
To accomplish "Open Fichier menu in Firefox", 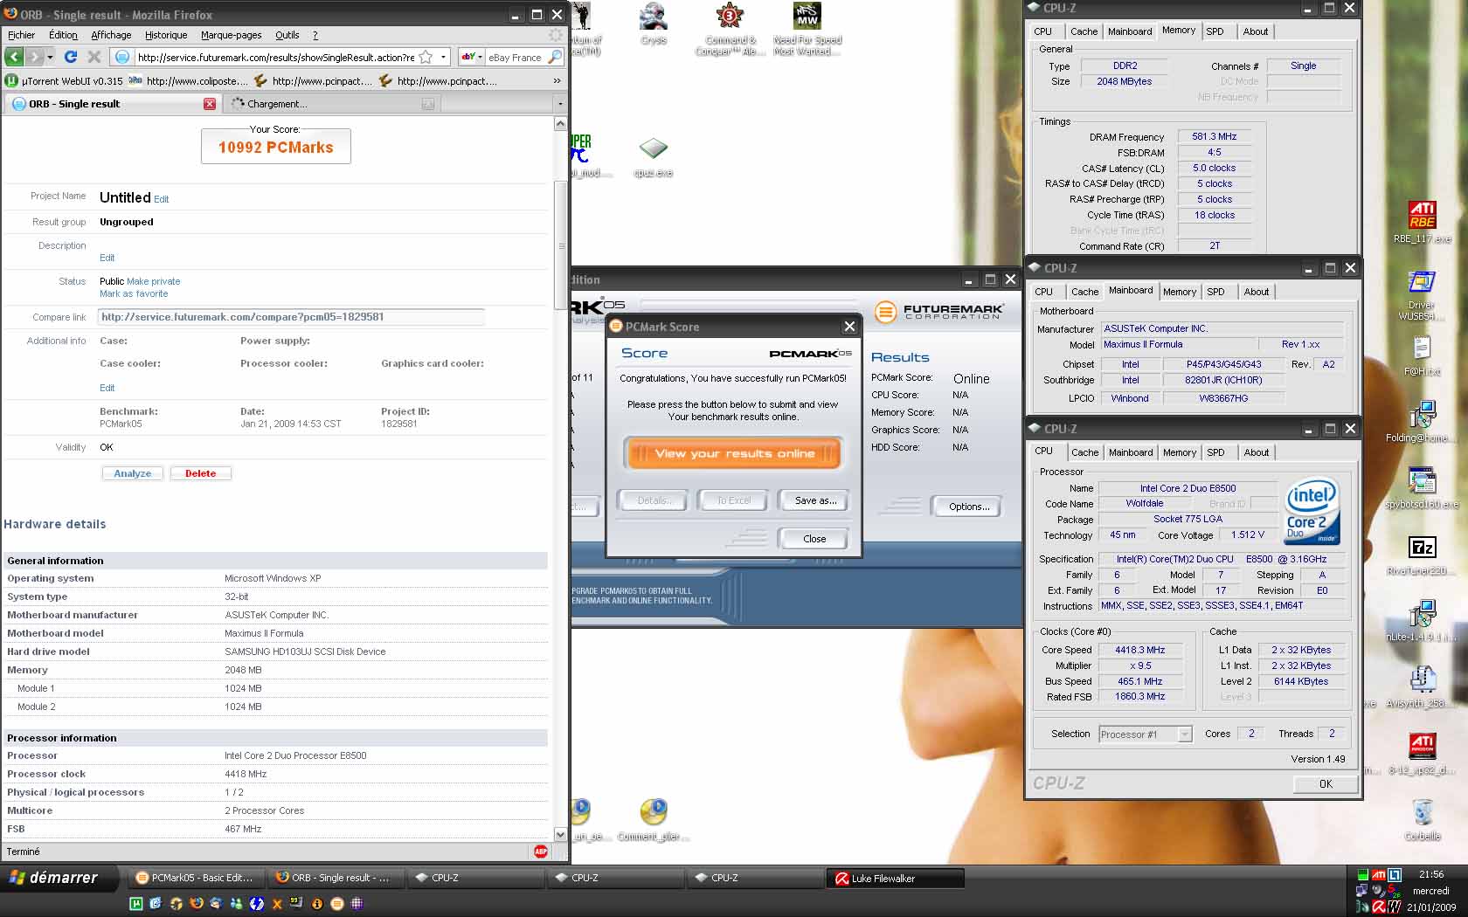I will click(x=22, y=35).
